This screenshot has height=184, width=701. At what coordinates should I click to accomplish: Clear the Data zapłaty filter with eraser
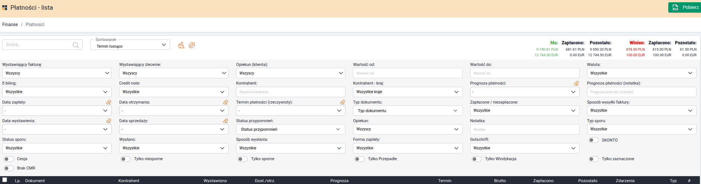pyautogui.click(x=109, y=102)
